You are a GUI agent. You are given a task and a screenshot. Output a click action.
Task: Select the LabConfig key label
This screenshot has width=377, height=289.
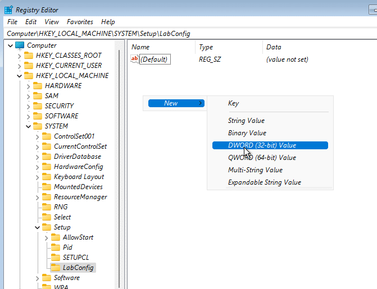pos(78,268)
